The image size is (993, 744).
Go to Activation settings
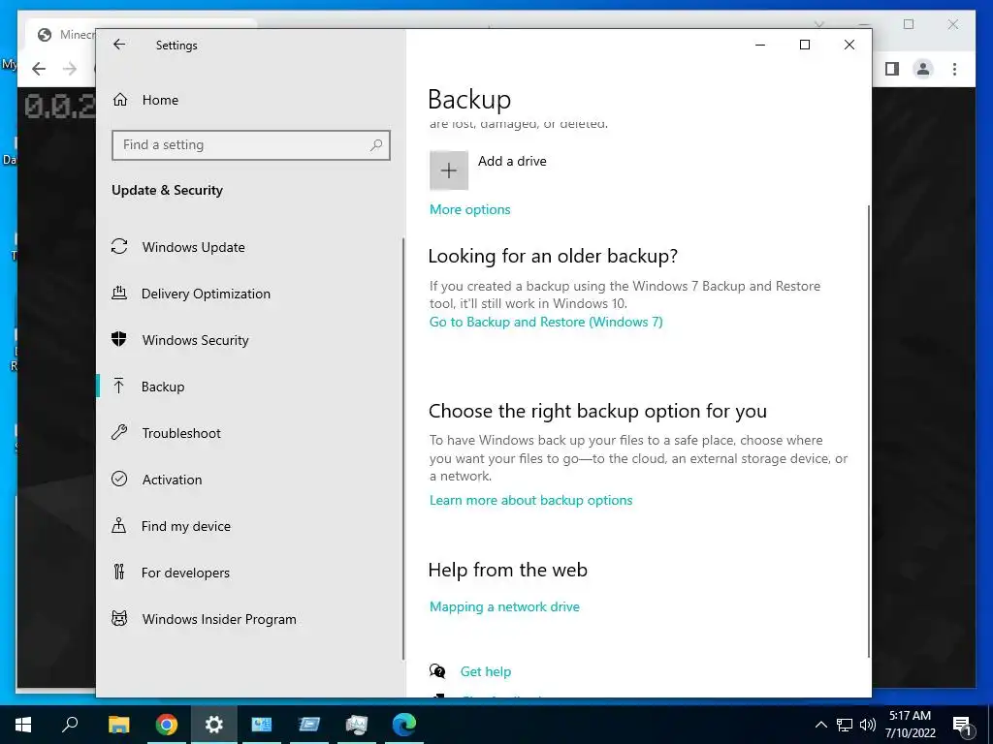(x=172, y=480)
